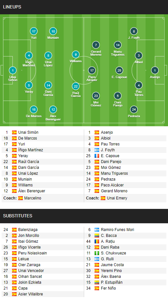Open coach Unai Emery's name
The width and height of the screenshot is (168, 300).
[117, 198]
